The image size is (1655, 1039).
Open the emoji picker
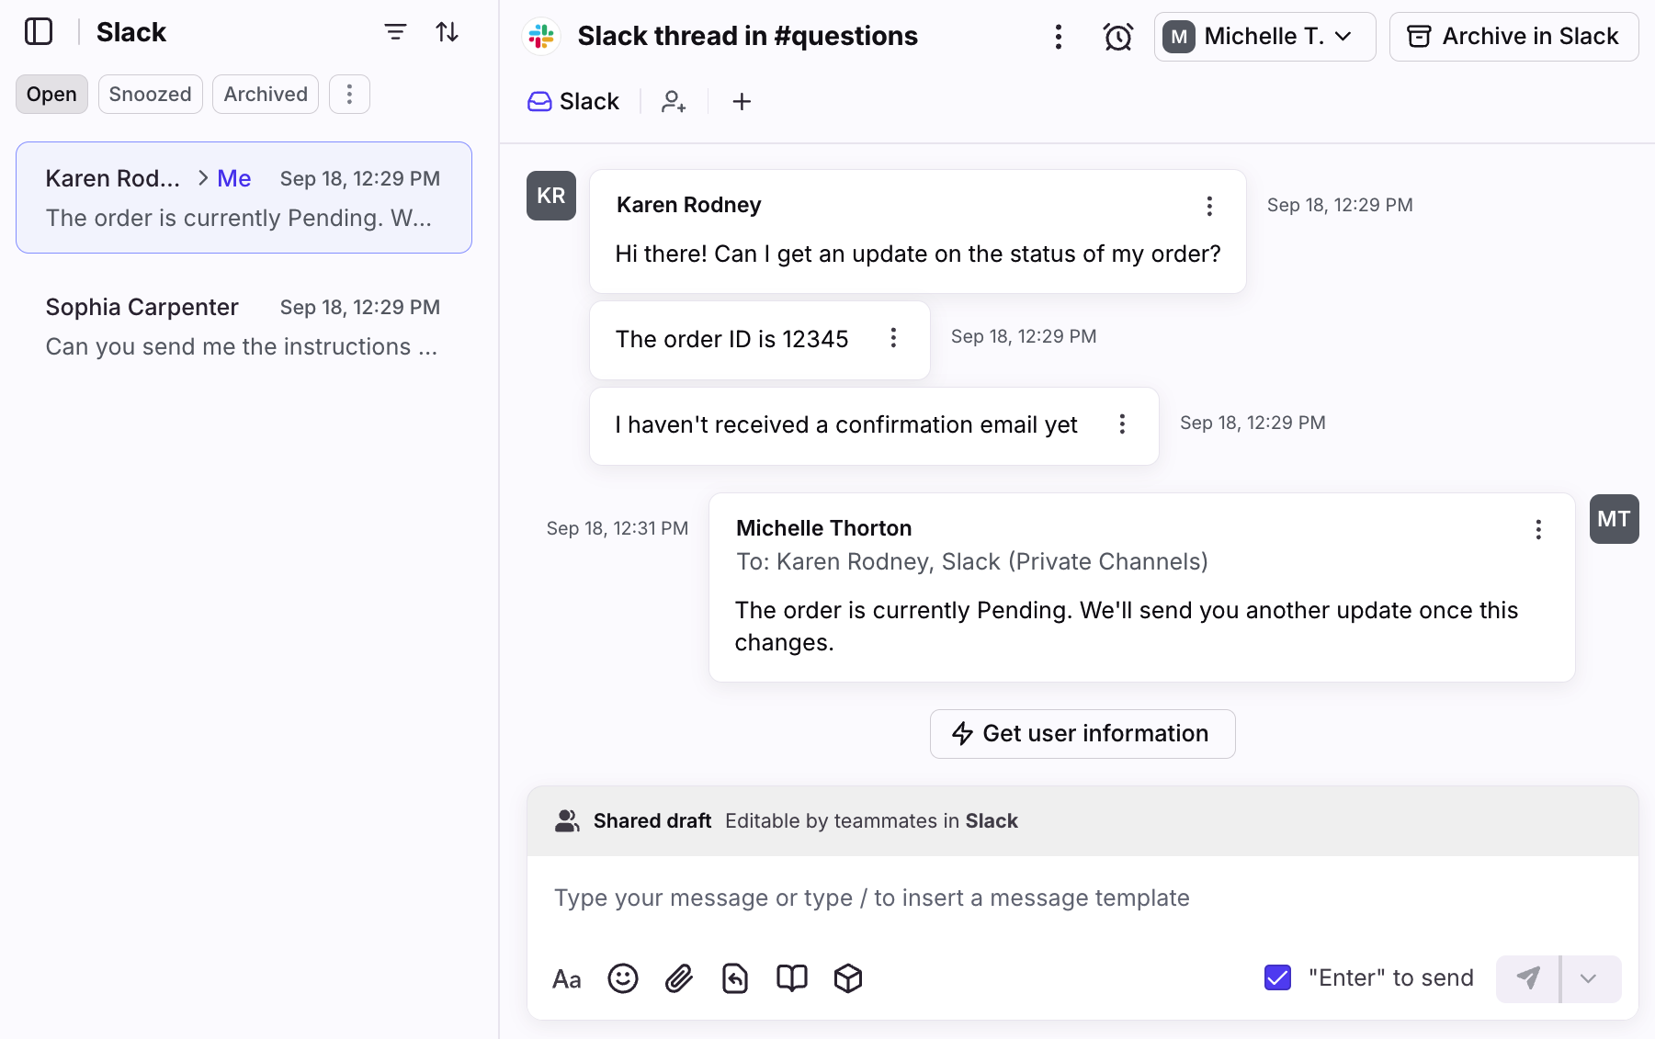623,978
